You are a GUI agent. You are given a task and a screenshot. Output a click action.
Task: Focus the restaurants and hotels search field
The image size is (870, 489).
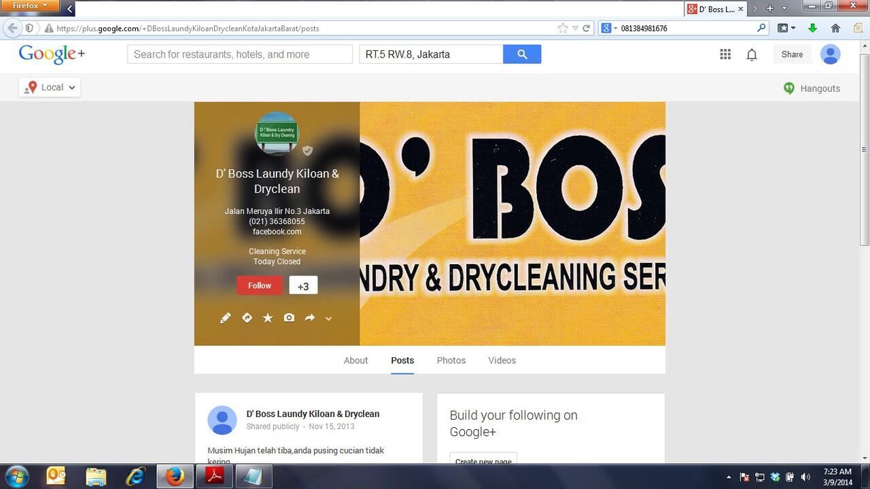[240, 54]
